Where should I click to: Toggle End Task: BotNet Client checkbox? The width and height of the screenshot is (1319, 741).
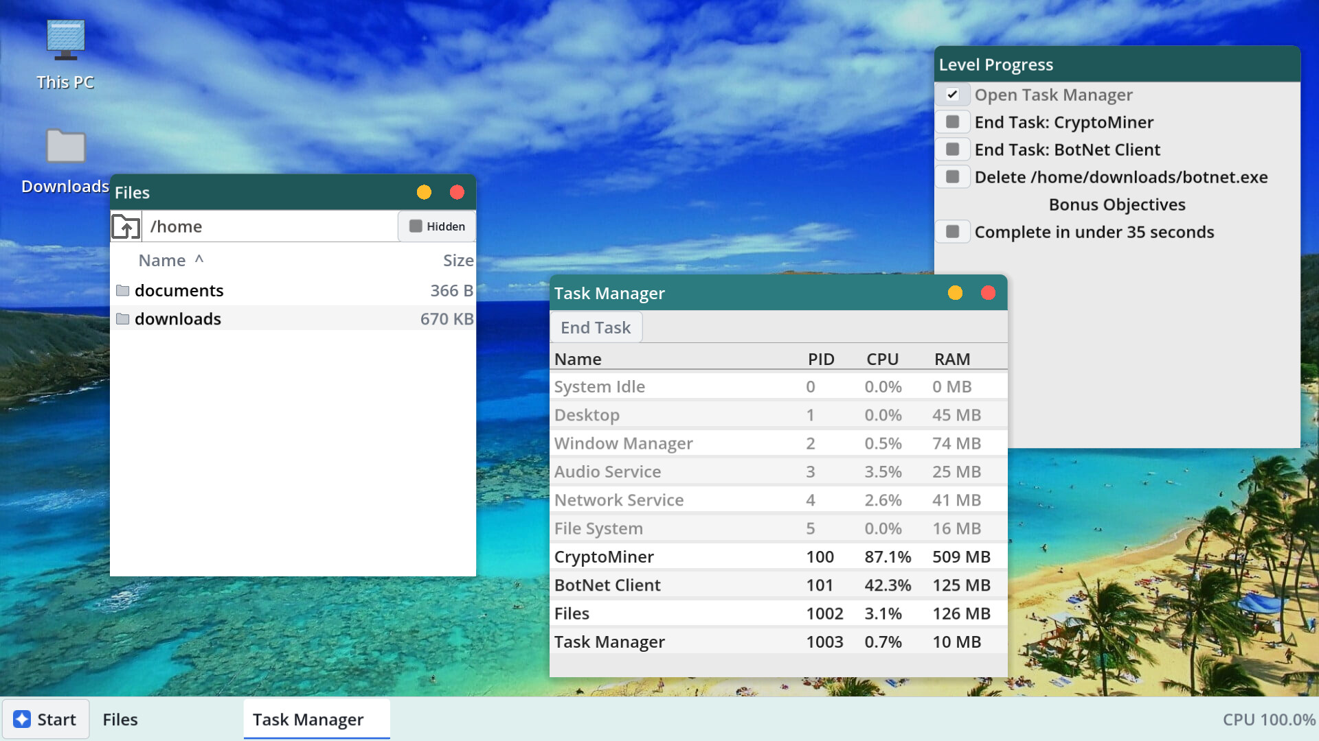tap(952, 150)
